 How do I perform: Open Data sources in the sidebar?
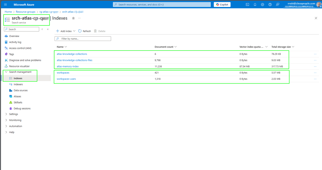point(20,90)
